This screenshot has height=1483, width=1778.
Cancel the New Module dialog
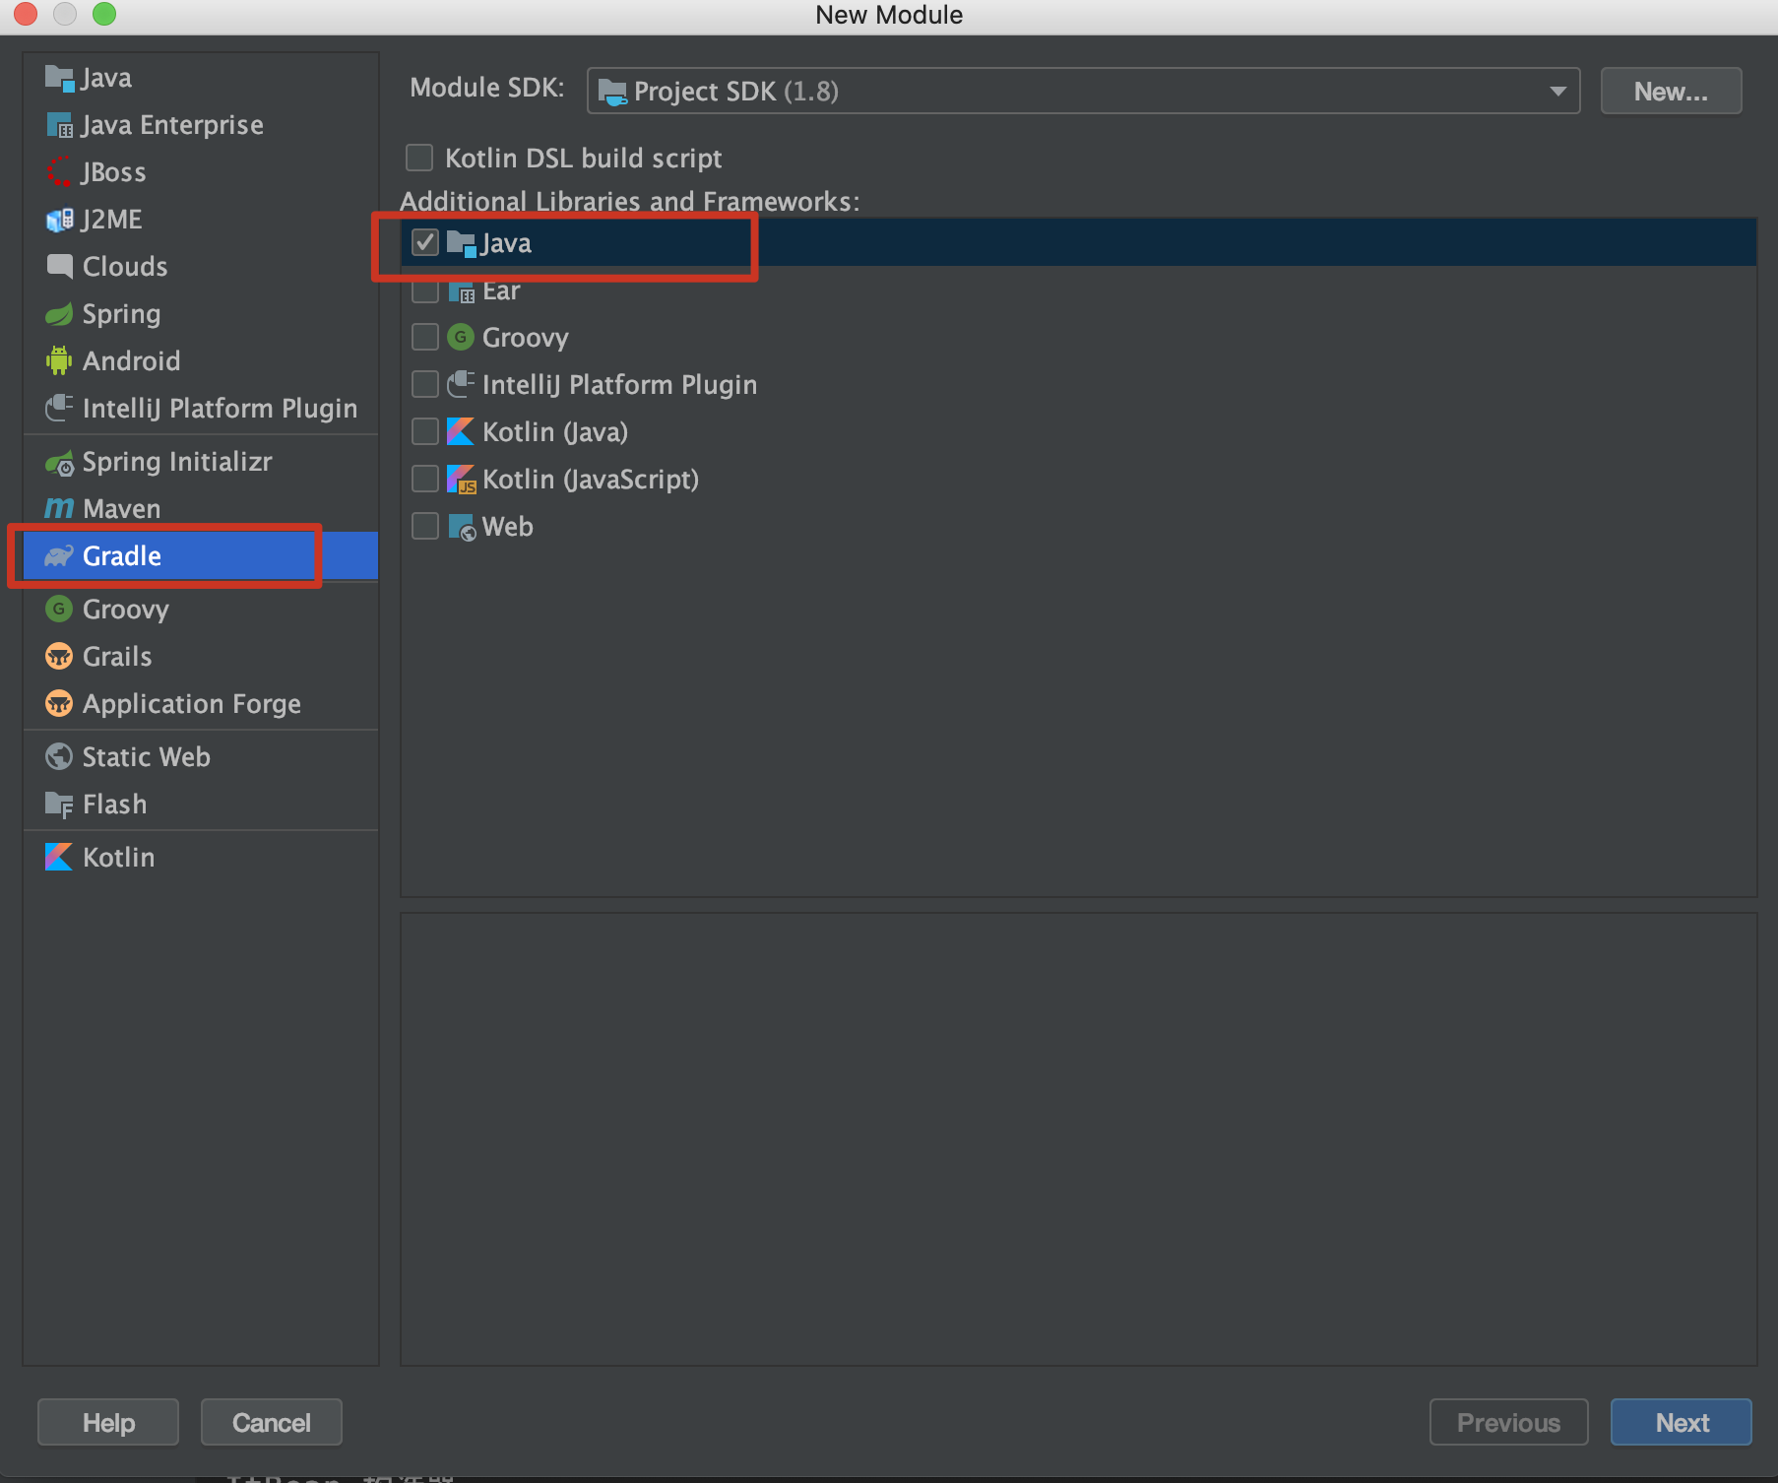coord(272,1422)
